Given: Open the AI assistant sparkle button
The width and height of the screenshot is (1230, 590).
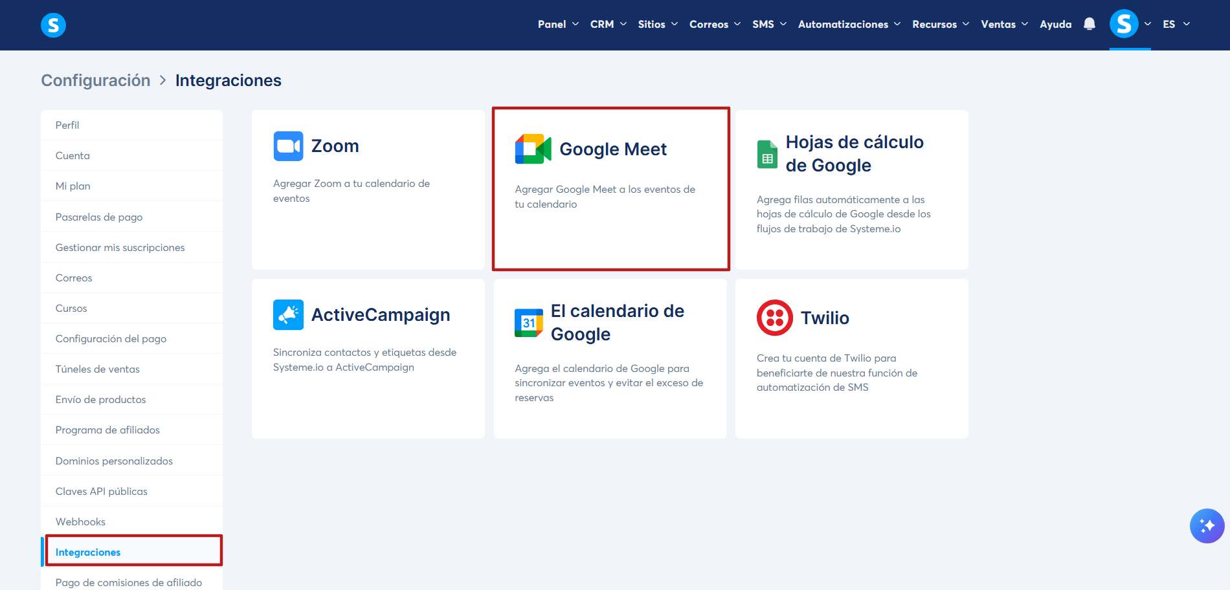Looking at the screenshot, I should [1207, 525].
